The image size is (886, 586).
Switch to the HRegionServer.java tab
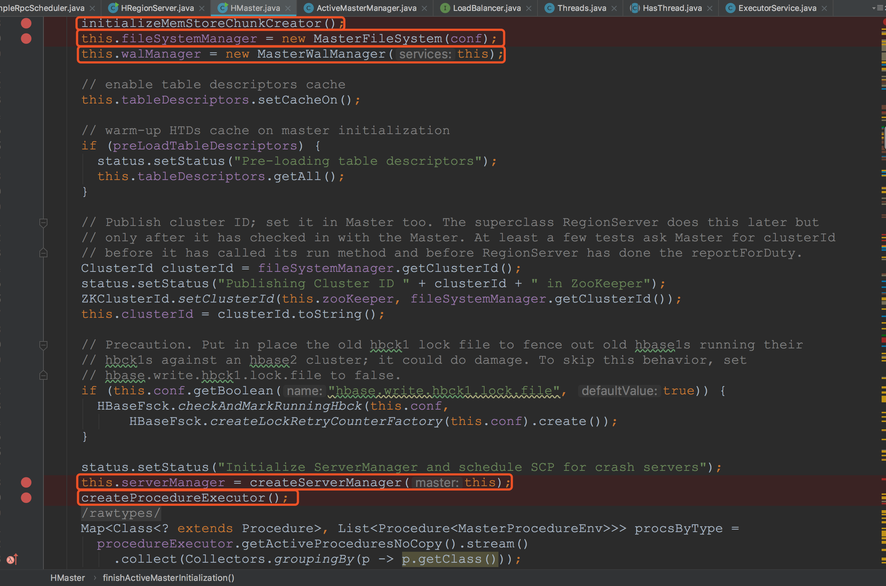point(157,8)
